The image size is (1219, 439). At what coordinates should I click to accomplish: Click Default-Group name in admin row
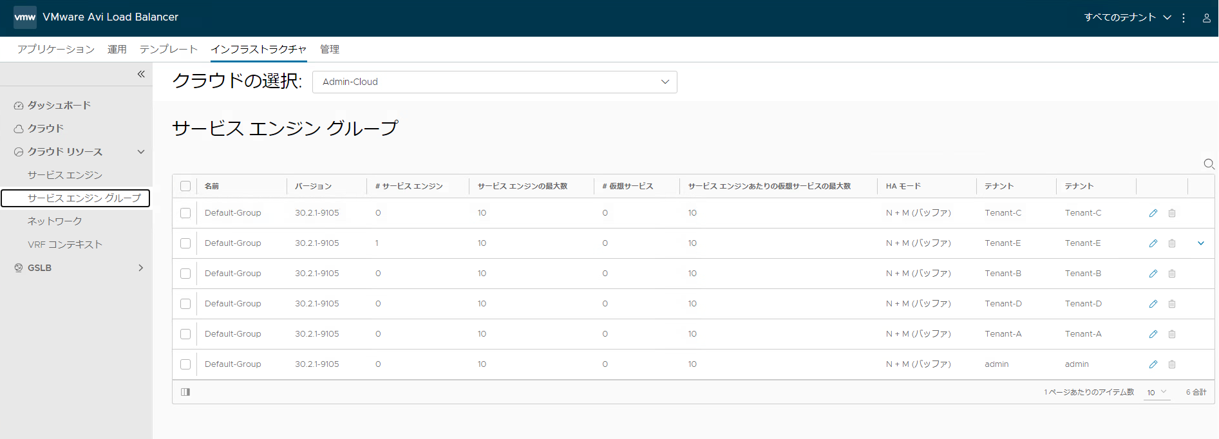pos(233,364)
